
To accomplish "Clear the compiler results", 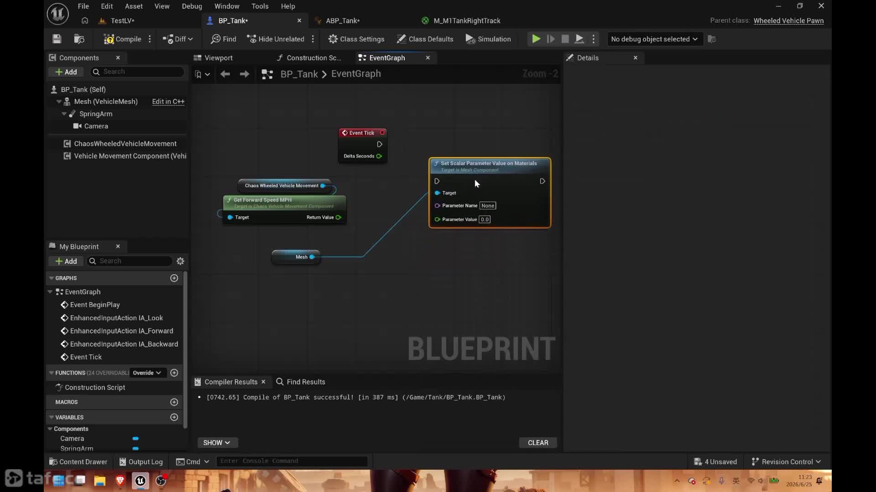I will 538,443.
